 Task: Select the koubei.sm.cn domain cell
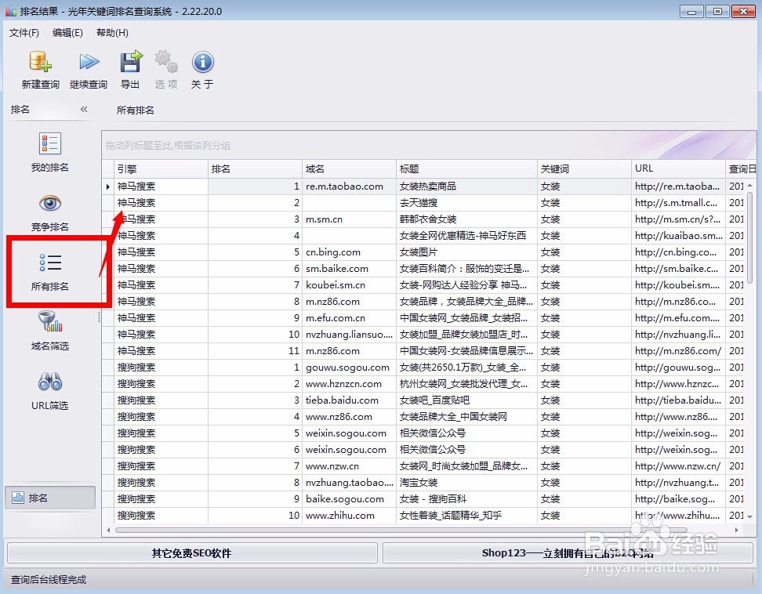pos(349,285)
